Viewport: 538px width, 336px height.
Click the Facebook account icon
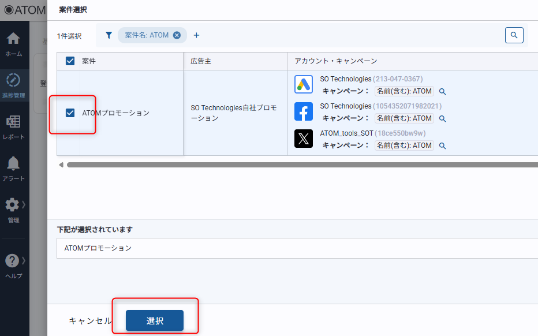pos(304,111)
